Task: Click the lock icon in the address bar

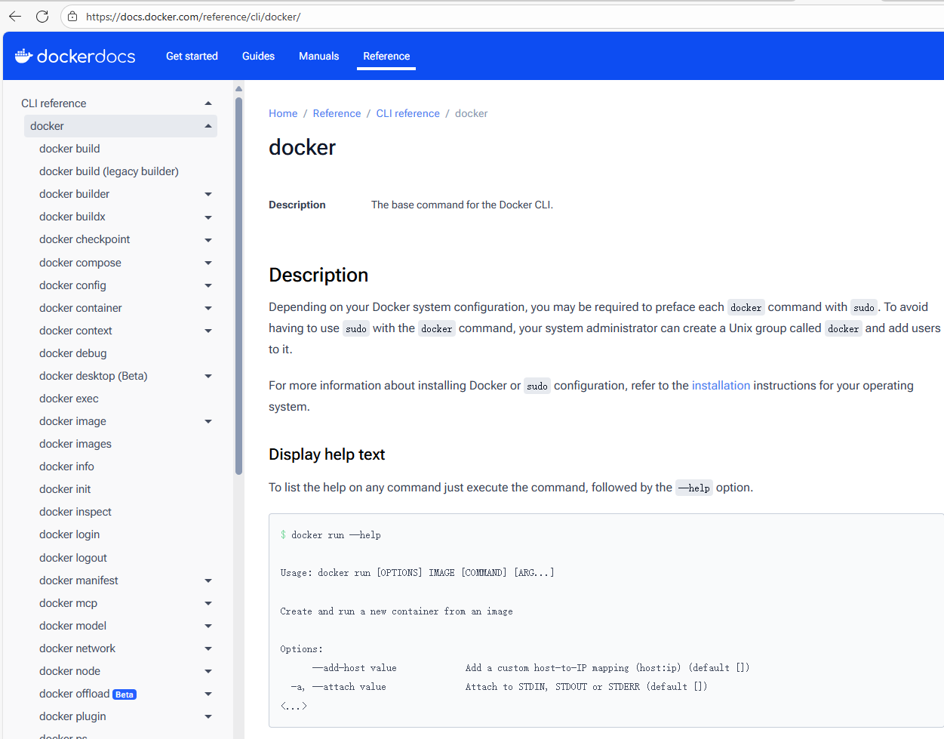Action: click(72, 17)
